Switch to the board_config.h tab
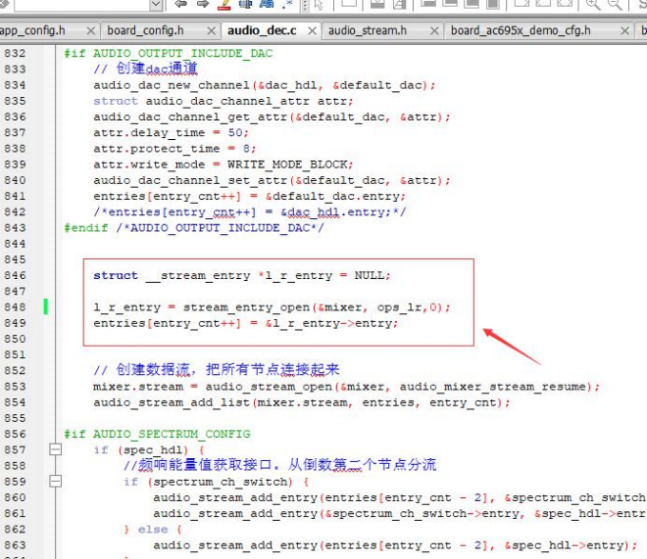The height and width of the screenshot is (559, 647). (145, 30)
